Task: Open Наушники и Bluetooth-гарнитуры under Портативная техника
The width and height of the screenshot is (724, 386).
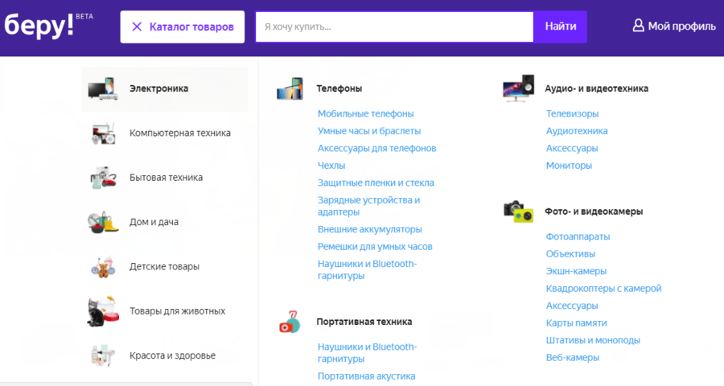Action: (367, 353)
